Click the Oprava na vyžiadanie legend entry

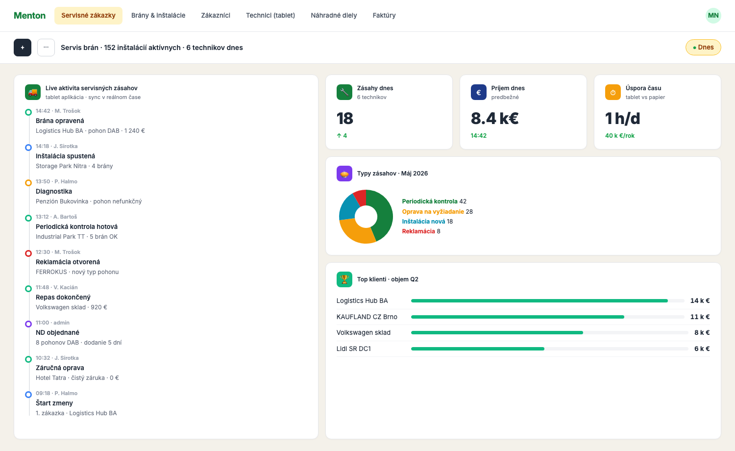click(x=437, y=212)
